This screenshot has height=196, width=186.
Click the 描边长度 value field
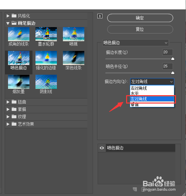168,52
